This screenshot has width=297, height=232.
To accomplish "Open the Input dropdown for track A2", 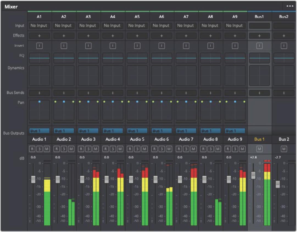I will click(x=64, y=26).
